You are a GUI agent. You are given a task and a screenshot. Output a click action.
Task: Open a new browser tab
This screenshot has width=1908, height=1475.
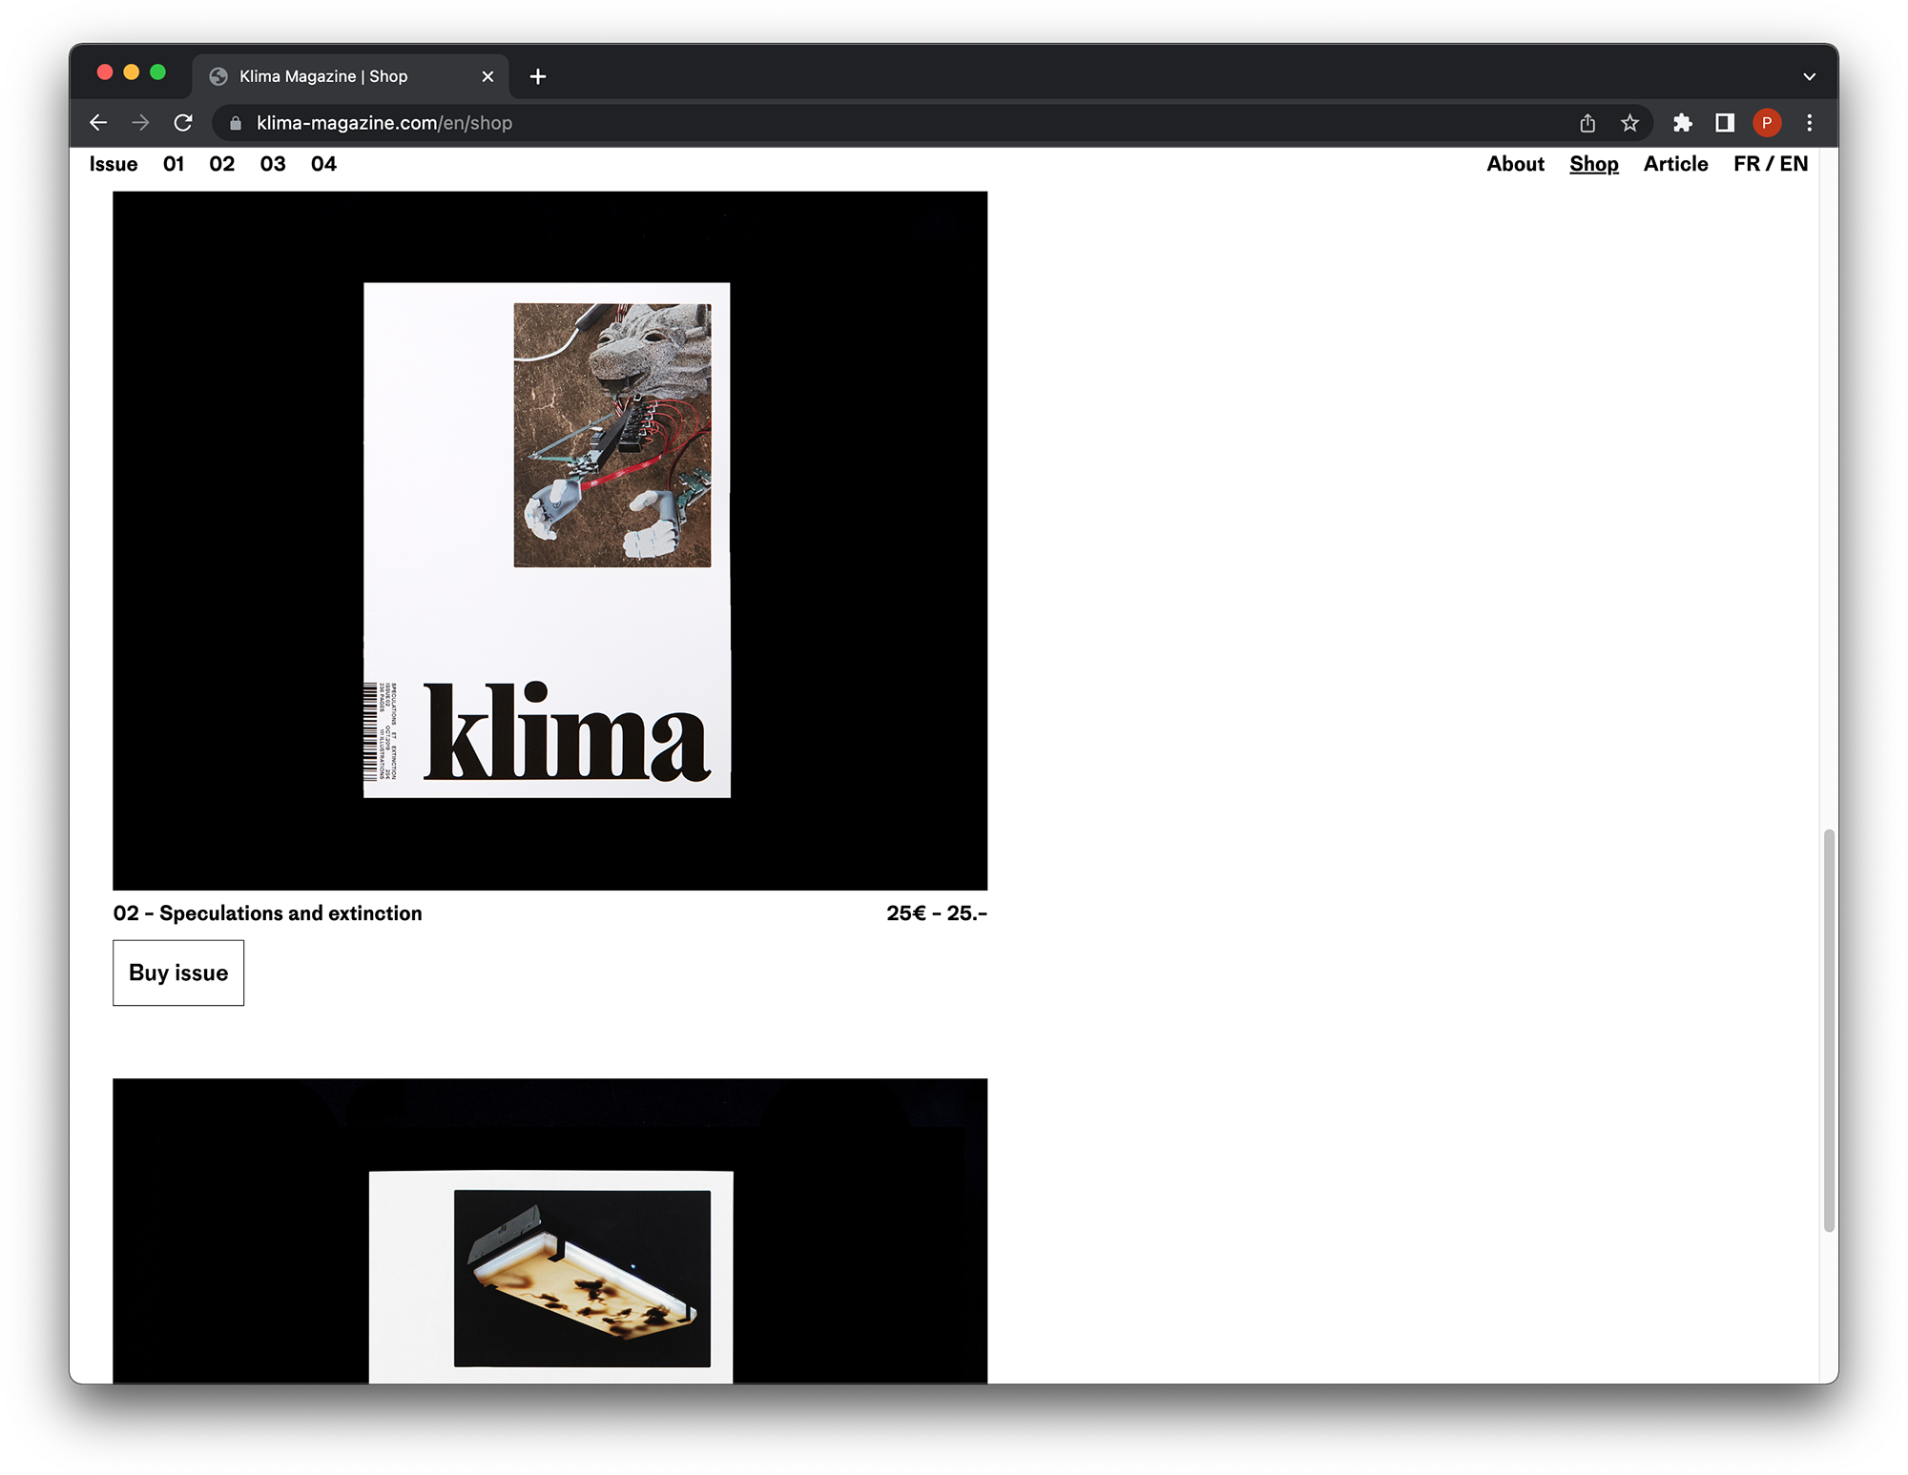[x=538, y=76]
